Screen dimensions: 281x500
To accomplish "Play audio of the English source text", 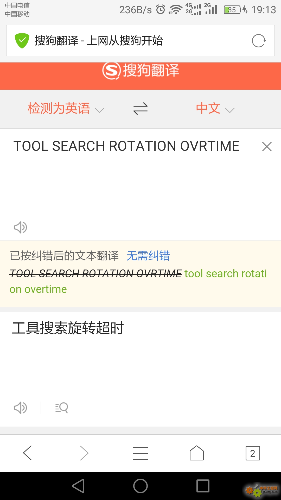I will point(20,227).
